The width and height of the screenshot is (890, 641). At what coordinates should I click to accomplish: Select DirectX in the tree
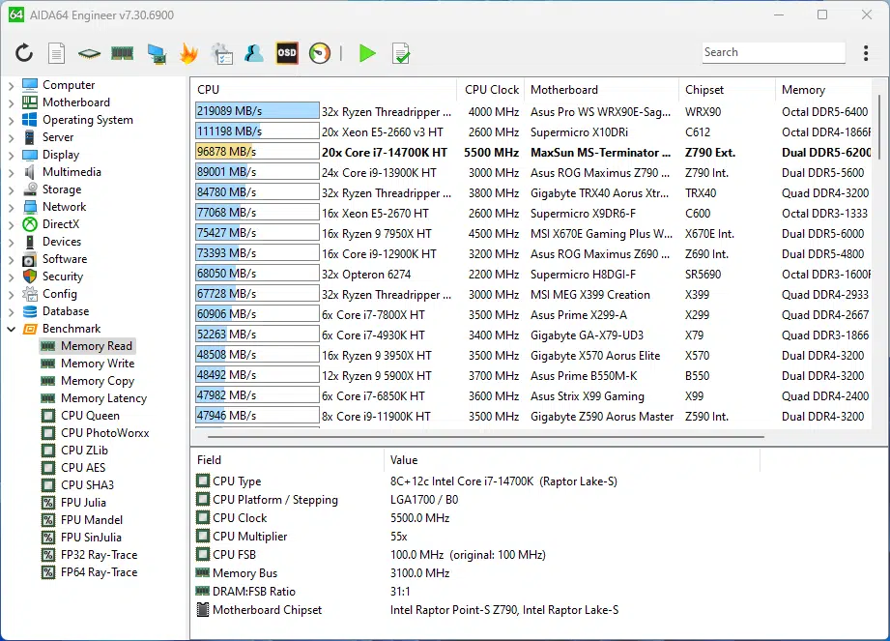pos(61,224)
